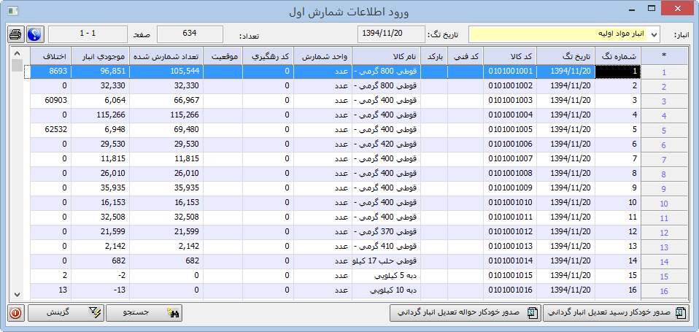The height and width of the screenshot is (332, 699).
Task: Select the row with item code 0101001010
Action: [509, 202]
